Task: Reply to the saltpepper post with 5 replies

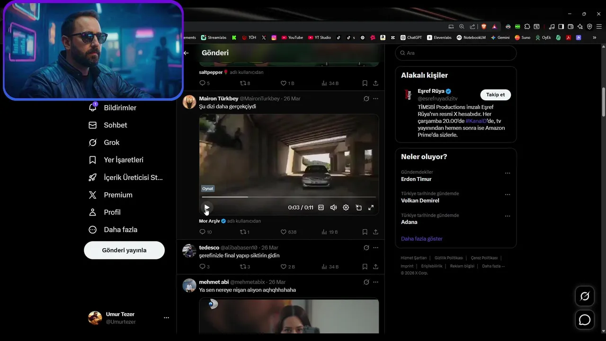Action: pyautogui.click(x=205, y=83)
